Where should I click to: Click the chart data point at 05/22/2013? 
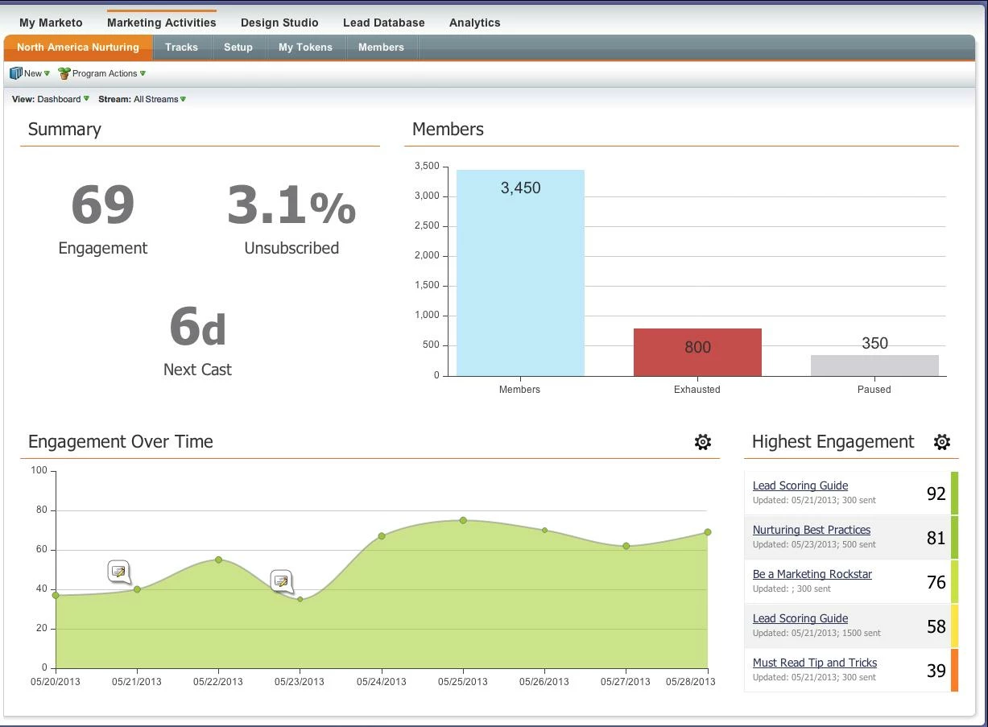pos(218,560)
